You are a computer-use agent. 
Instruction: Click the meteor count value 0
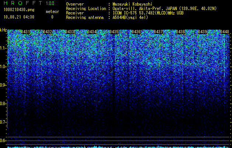pyautogui.click(x=52, y=17)
